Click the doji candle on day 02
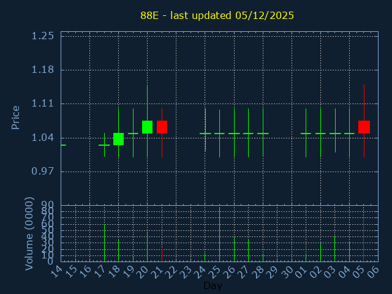 click(320, 134)
